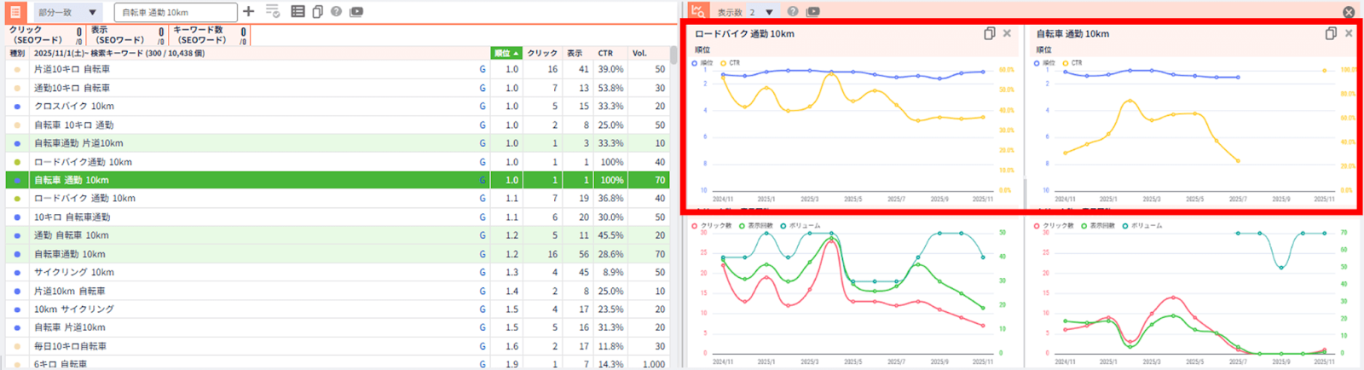Sort by the 順位 column header
1364x370 pixels.
[x=506, y=53]
